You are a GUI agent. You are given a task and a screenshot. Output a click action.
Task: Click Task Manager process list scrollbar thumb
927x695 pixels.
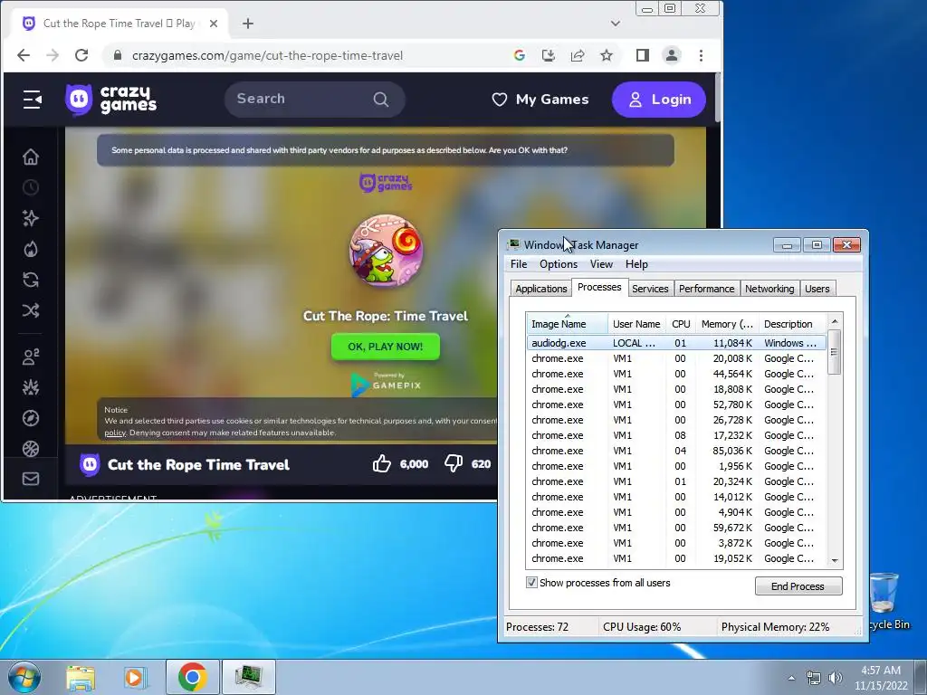coord(834,353)
